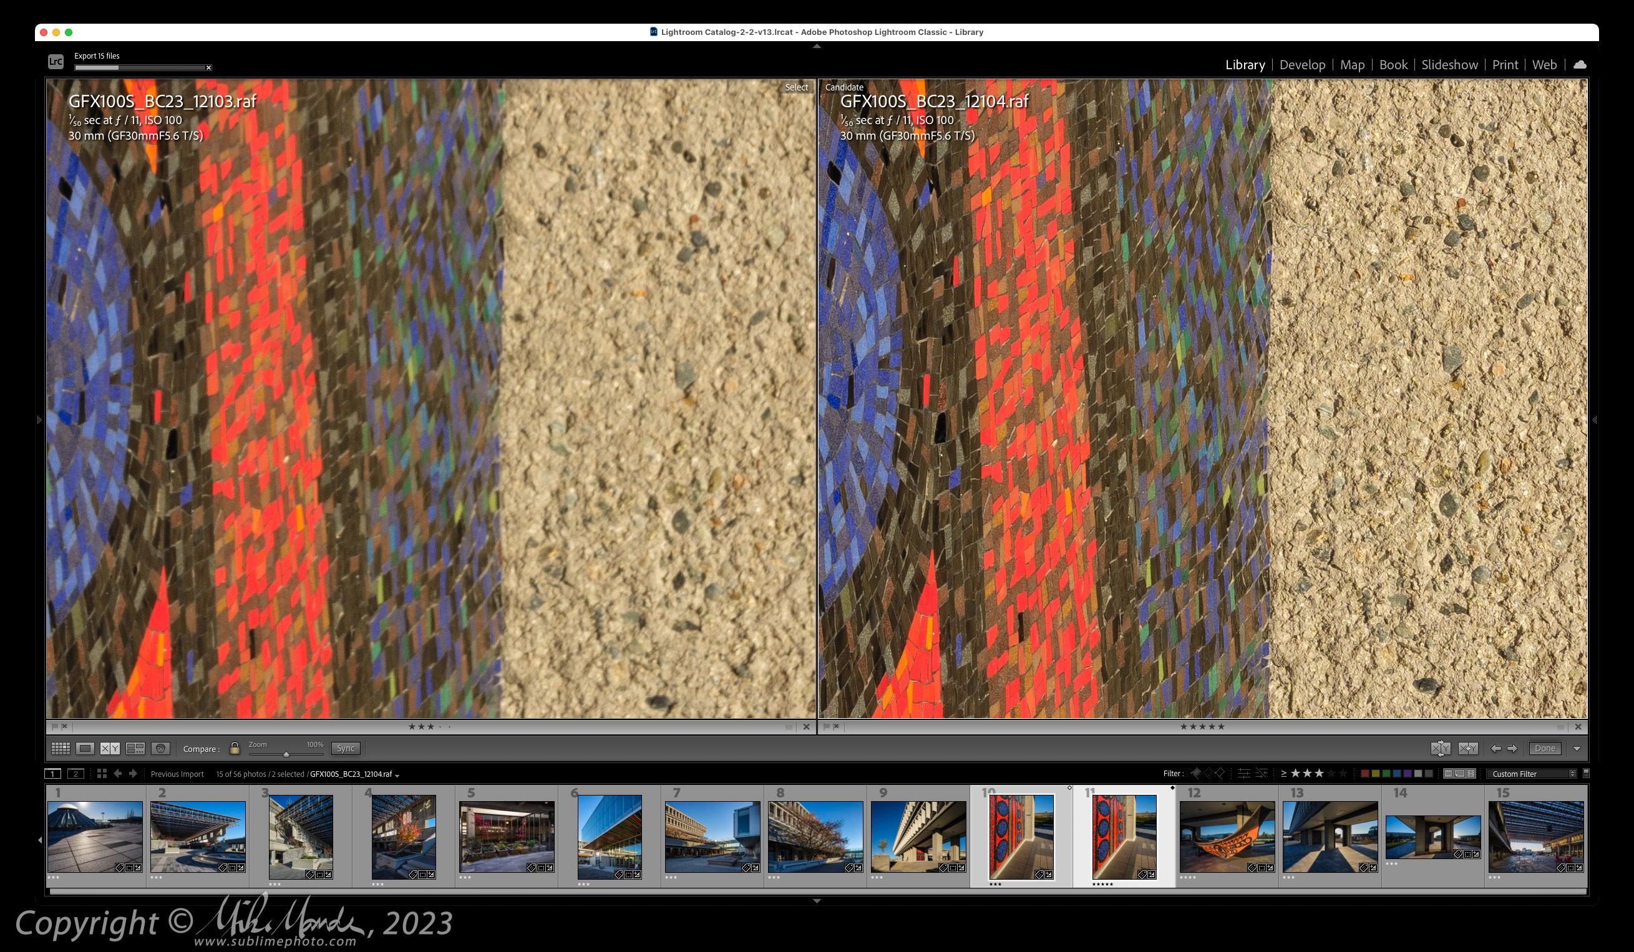1634x952 pixels.
Task: Filter by virtual copies kind icon
Action: [x=1459, y=774]
